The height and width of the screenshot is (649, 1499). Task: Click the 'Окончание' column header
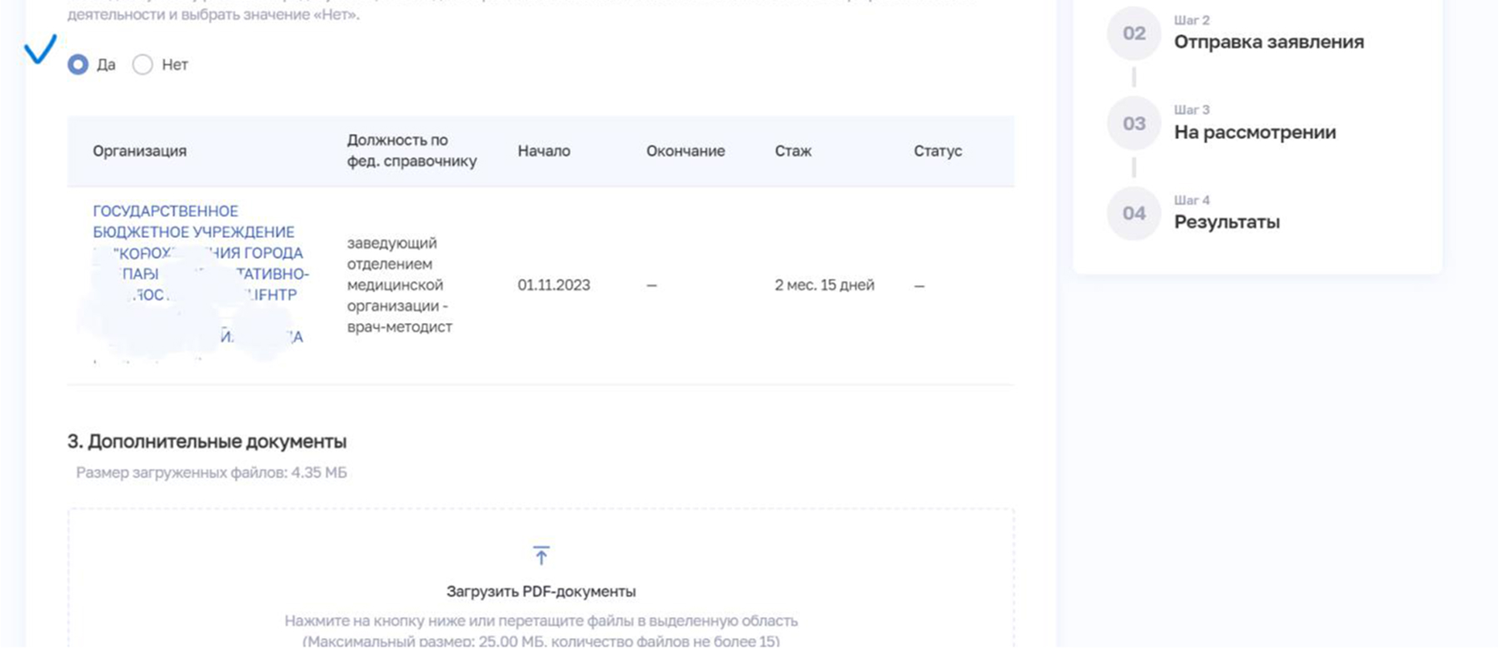tap(685, 151)
